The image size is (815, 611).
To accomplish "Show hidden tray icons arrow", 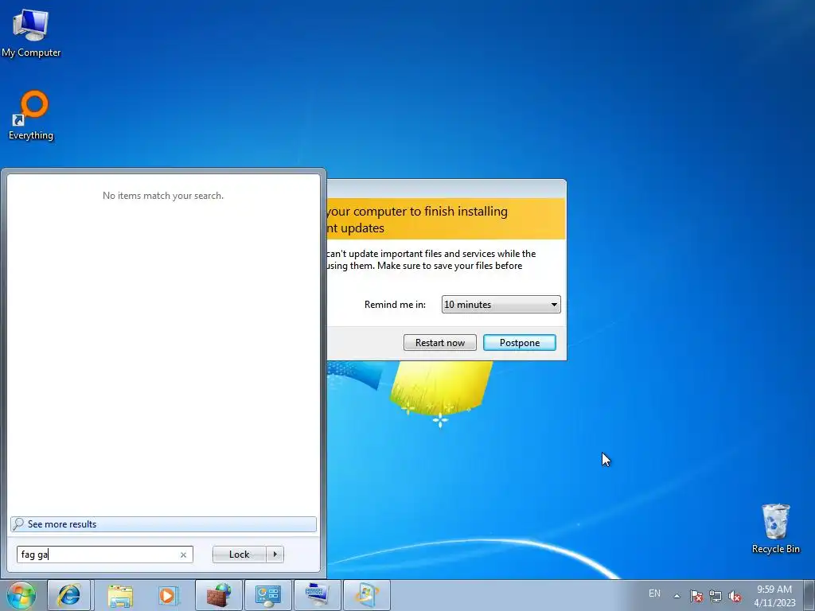I will pos(677,596).
